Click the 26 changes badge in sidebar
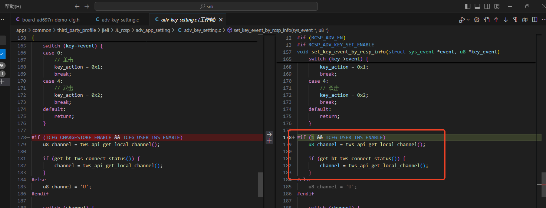The image size is (546, 208). 2,66
